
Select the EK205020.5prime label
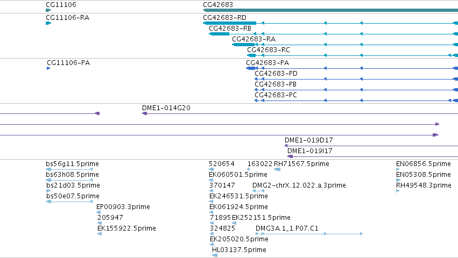[x=239, y=239]
